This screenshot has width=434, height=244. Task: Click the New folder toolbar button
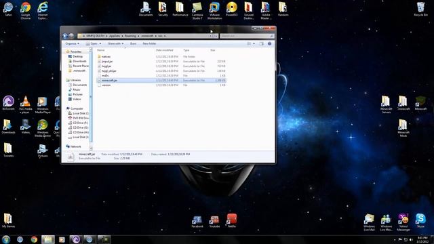(x=149, y=43)
